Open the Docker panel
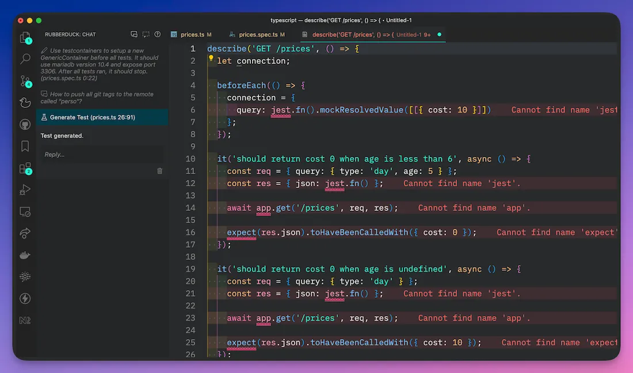 [25, 255]
